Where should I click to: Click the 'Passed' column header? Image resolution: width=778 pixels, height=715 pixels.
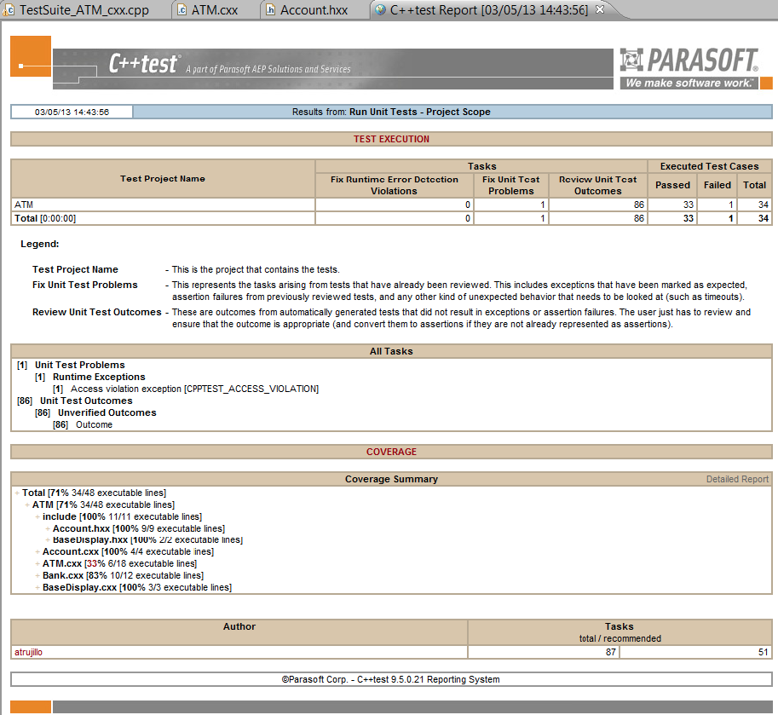672,185
